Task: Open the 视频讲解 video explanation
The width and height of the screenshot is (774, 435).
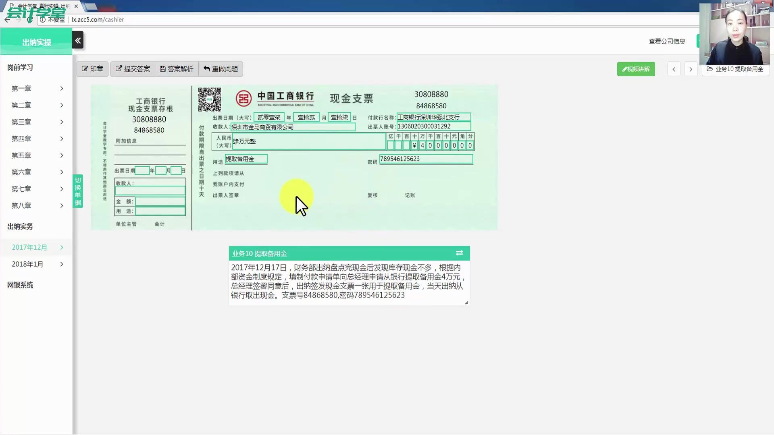Action: tap(636, 69)
